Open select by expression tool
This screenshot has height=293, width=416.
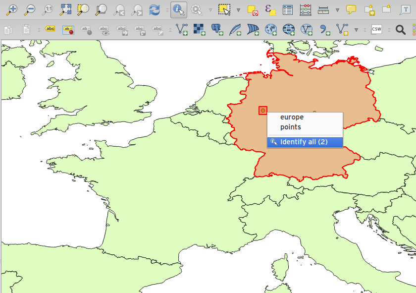270,9
